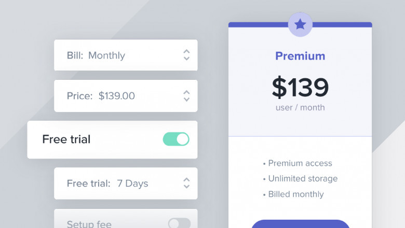Disable the Free trial switch
The height and width of the screenshot is (228, 405).
click(x=176, y=139)
